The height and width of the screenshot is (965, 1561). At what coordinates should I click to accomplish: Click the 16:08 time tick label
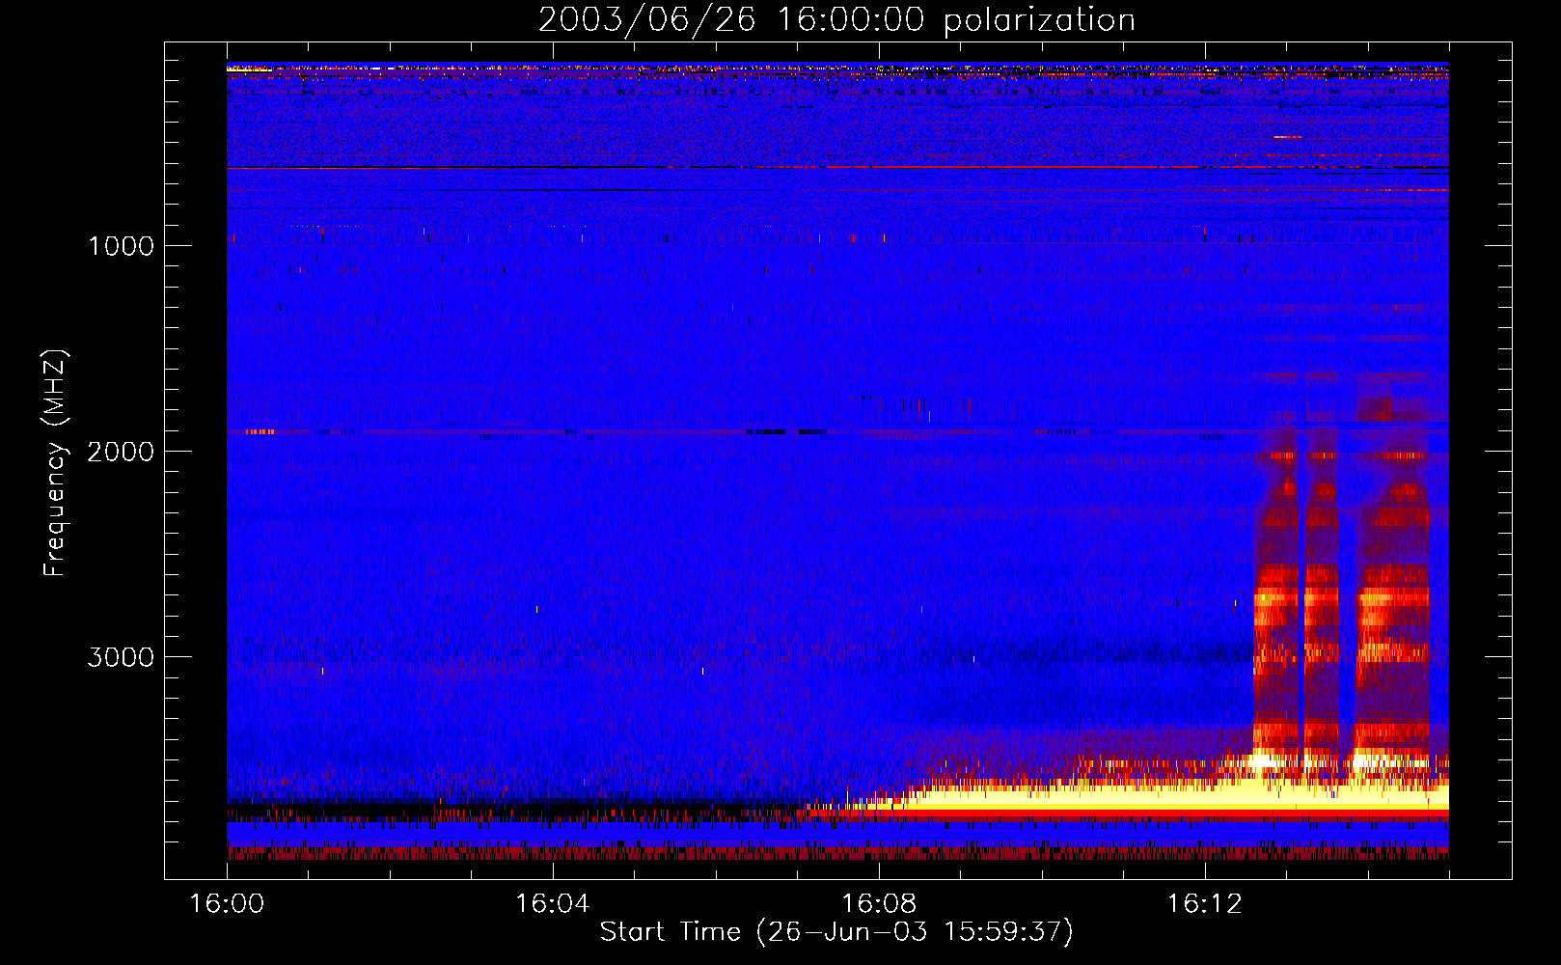878,904
